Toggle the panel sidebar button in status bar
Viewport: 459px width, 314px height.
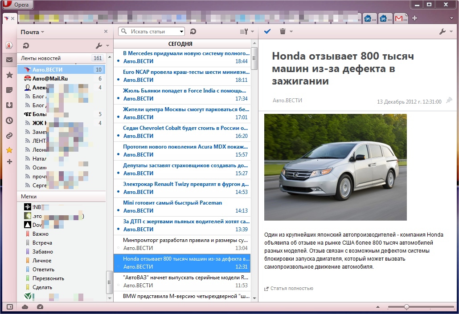pyautogui.click(x=9, y=307)
